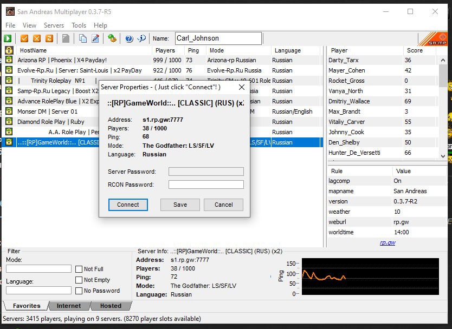Click the Mode filter text field
The height and width of the screenshot is (329, 452).
pyautogui.click(x=38, y=269)
